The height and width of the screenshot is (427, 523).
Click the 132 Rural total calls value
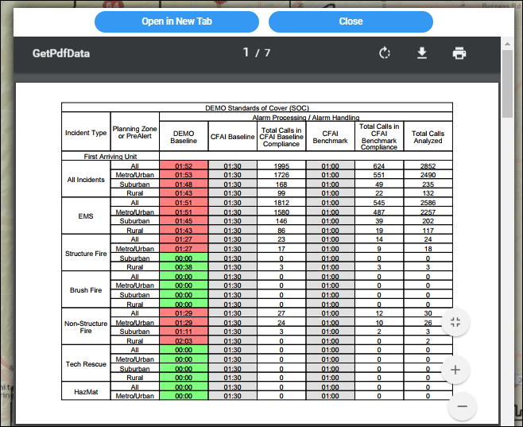(x=428, y=193)
